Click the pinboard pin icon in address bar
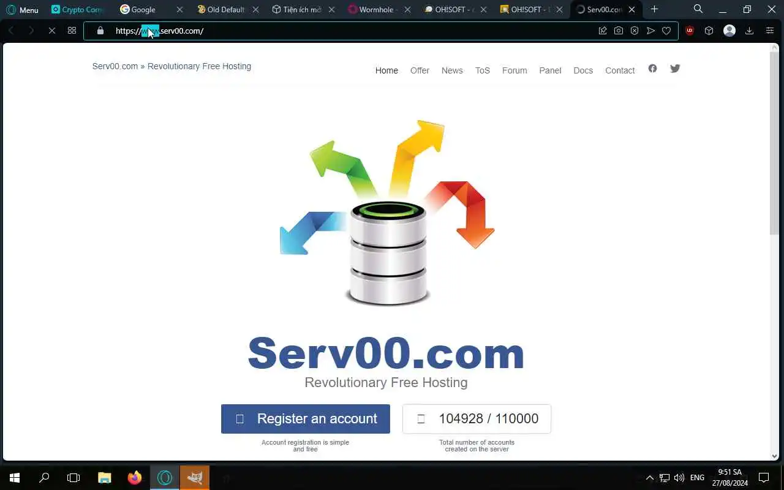This screenshot has width=784, height=490. click(603, 31)
